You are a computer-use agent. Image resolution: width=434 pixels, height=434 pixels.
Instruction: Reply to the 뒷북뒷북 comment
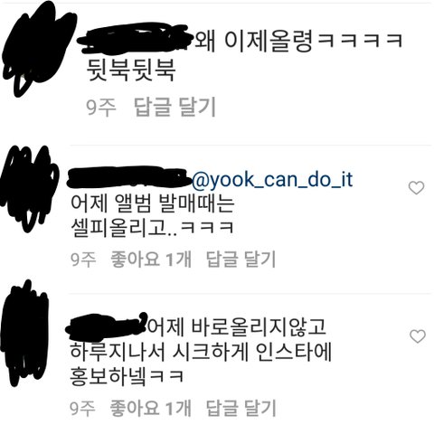point(175,107)
